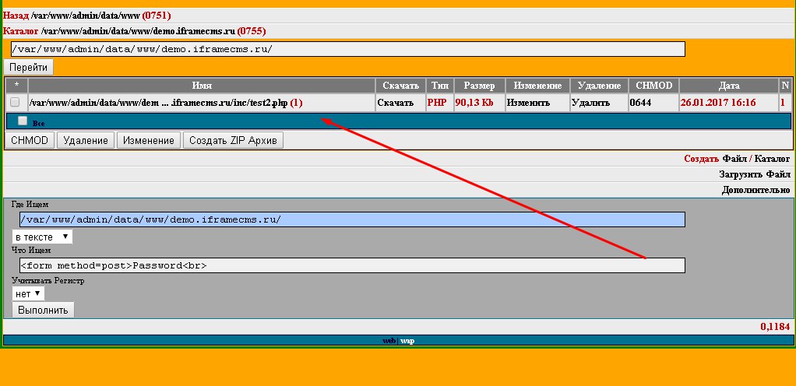Viewport: 796px width, 386px height.
Task: Enable the 'Все' select-all checkbox
Action: [x=23, y=121]
